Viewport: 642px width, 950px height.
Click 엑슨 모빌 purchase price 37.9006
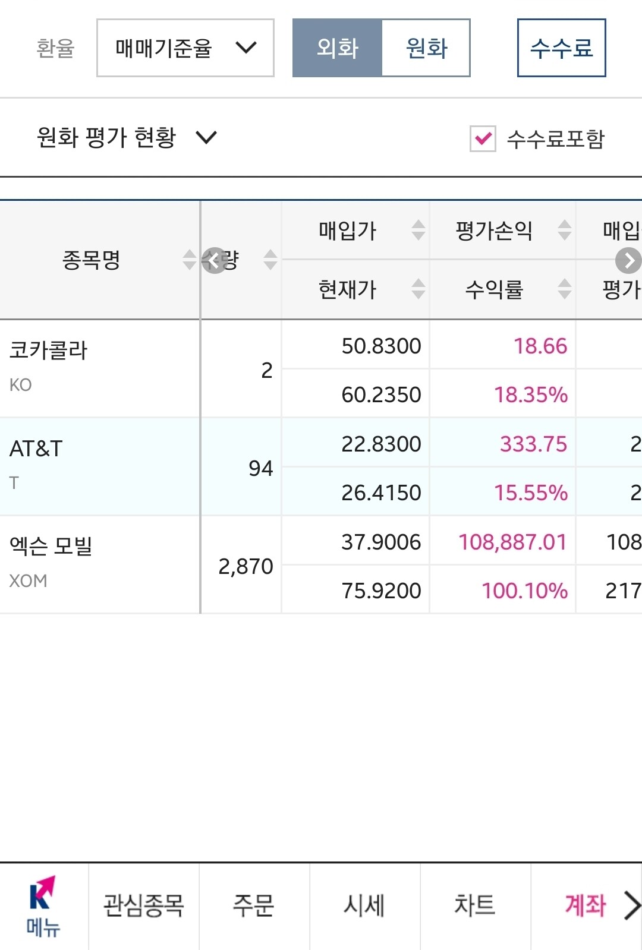point(381,542)
